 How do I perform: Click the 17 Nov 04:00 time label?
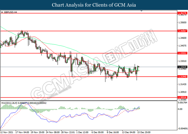22,132
